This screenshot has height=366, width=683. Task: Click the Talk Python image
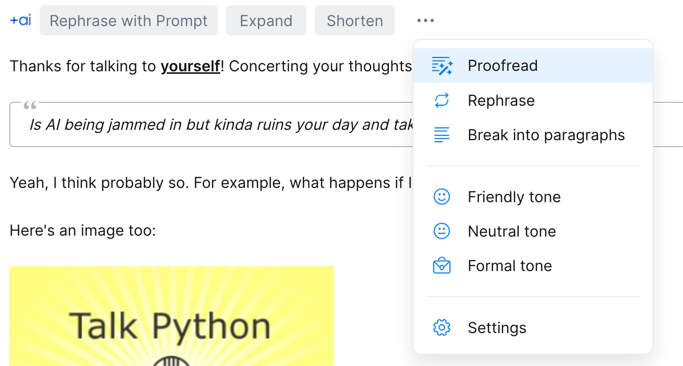tap(171, 316)
